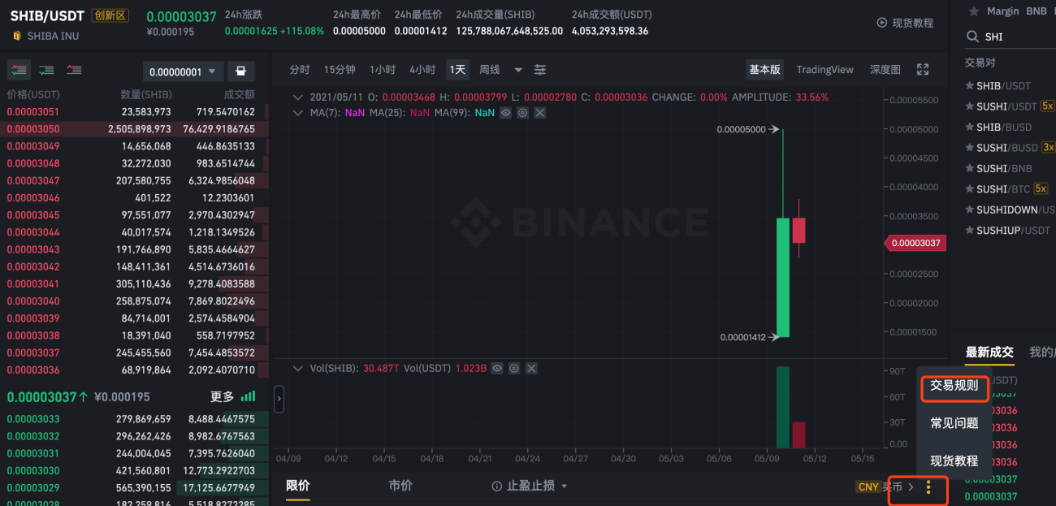Click the three-dot more options icon

928,487
